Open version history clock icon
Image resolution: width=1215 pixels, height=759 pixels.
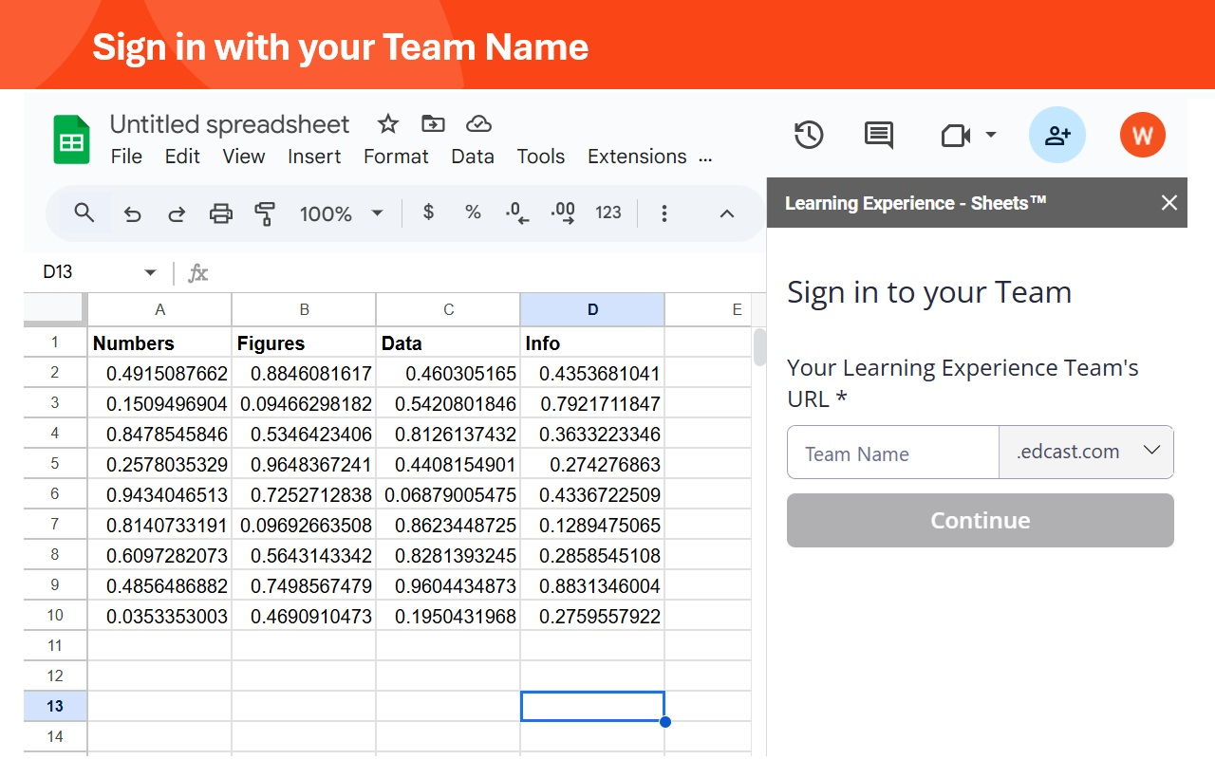pyautogui.click(x=809, y=135)
